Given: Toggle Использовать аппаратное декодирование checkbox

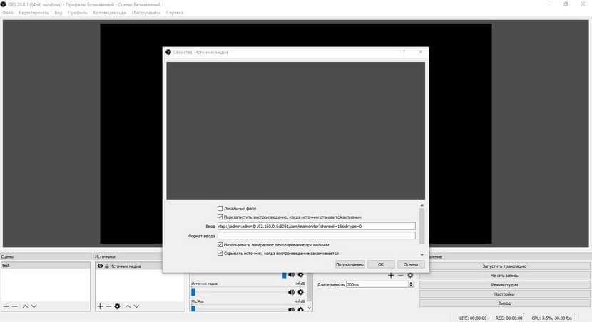Looking at the screenshot, I should click(220, 244).
